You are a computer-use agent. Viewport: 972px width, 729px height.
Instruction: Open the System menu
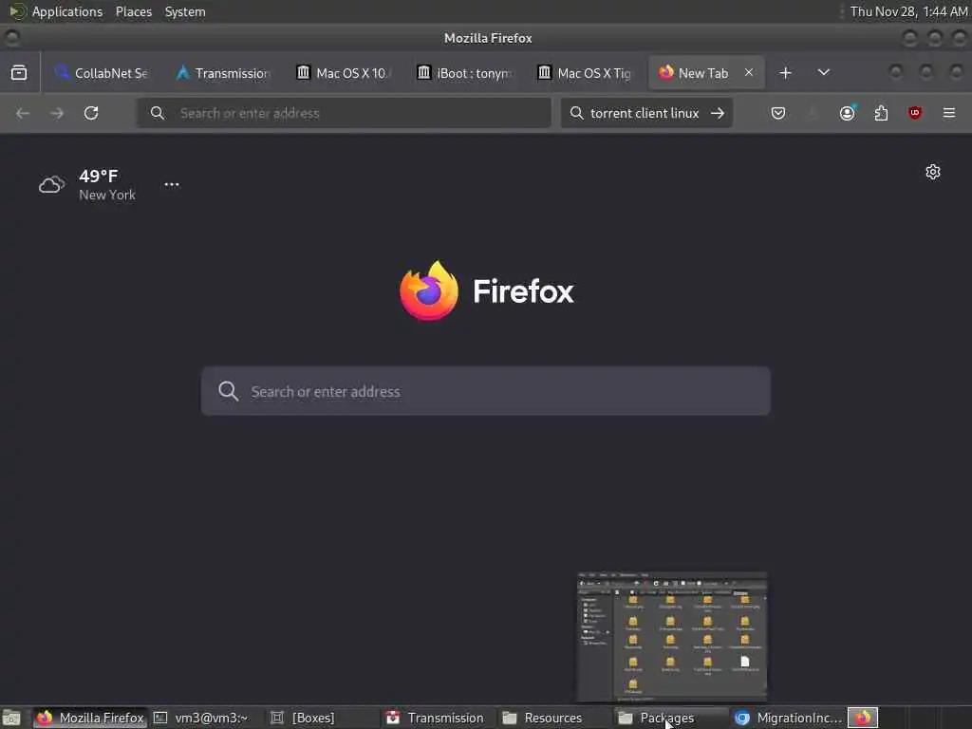point(185,11)
